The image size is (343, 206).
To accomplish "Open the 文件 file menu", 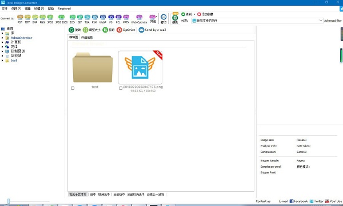I will tap(5, 9).
